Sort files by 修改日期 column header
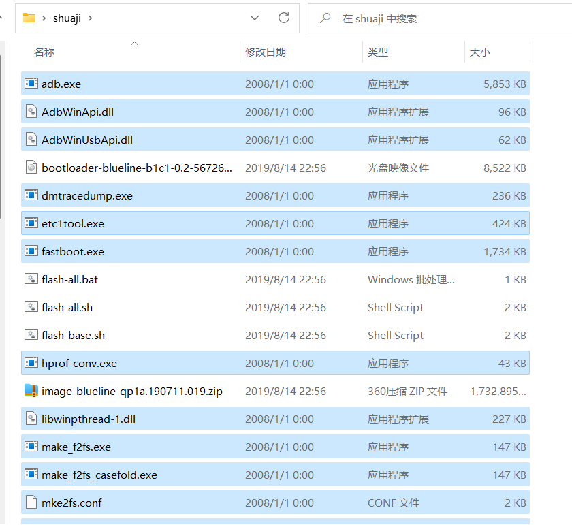This screenshot has height=525, width=572. pyautogui.click(x=265, y=52)
